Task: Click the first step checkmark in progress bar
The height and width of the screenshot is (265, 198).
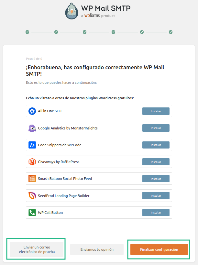Action: point(27,32)
